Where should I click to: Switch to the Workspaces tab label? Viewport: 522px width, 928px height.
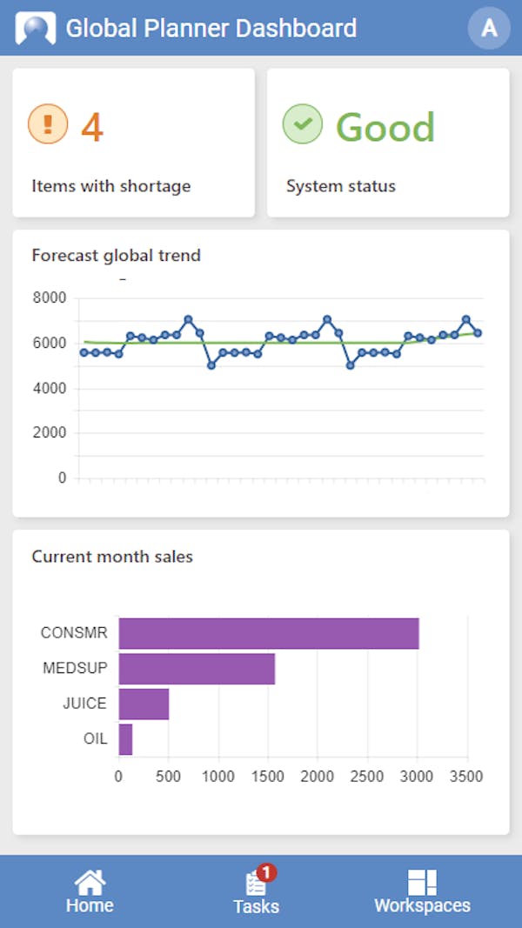(x=422, y=905)
